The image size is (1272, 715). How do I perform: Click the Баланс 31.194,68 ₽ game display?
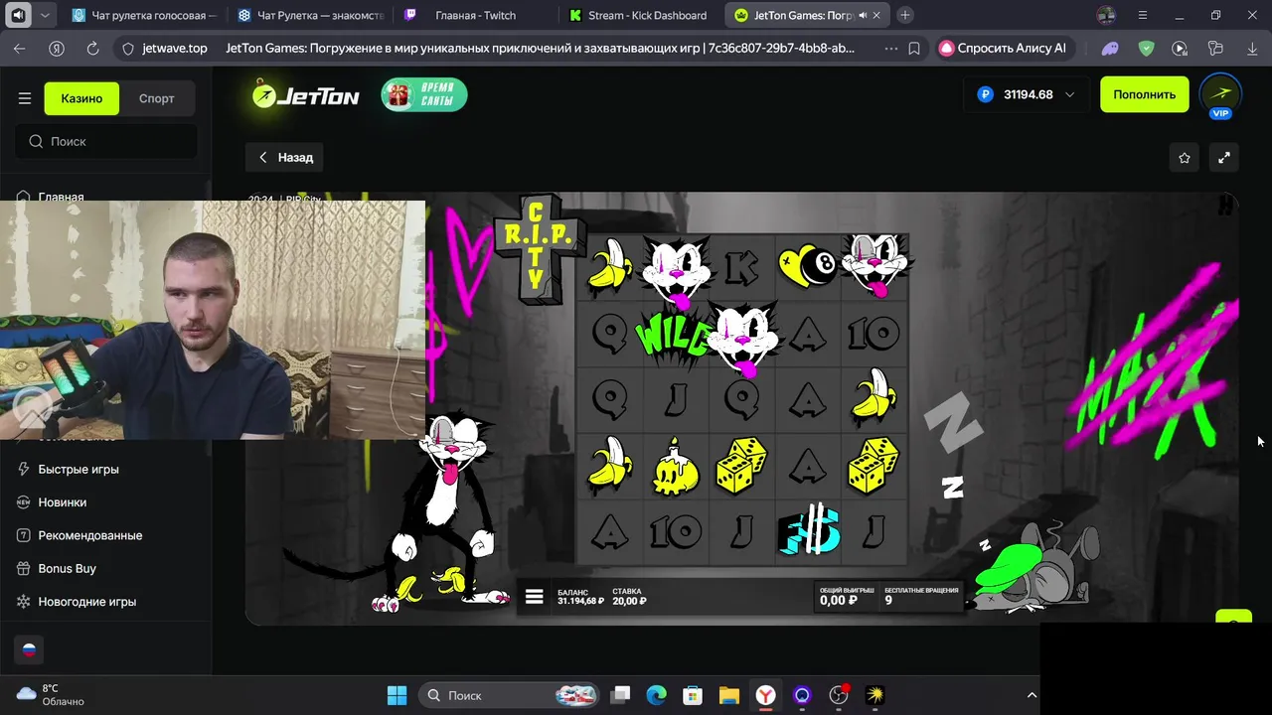pyautogui.click(x=580, y=596)
